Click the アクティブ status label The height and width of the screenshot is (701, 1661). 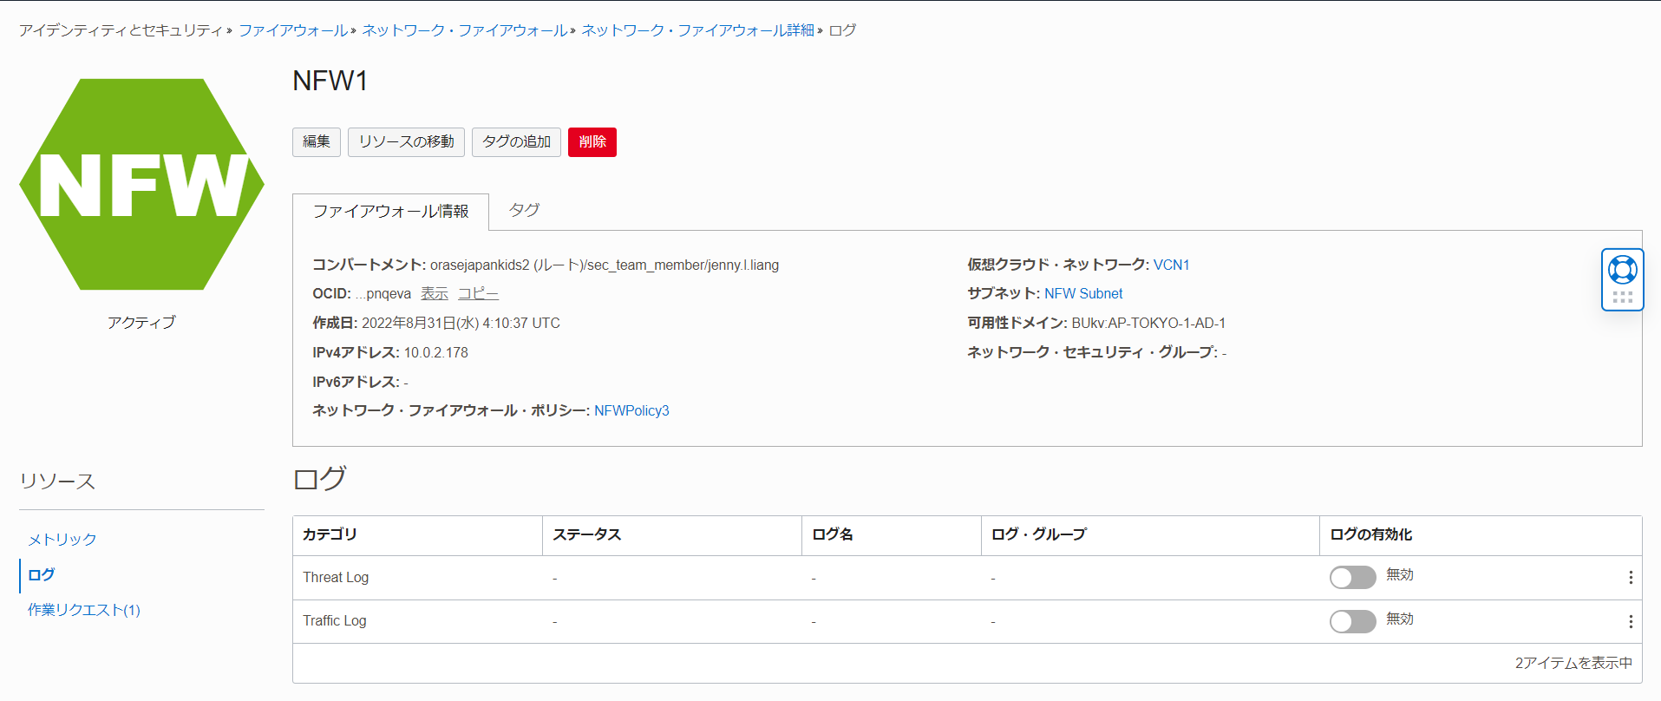(141, 322)
